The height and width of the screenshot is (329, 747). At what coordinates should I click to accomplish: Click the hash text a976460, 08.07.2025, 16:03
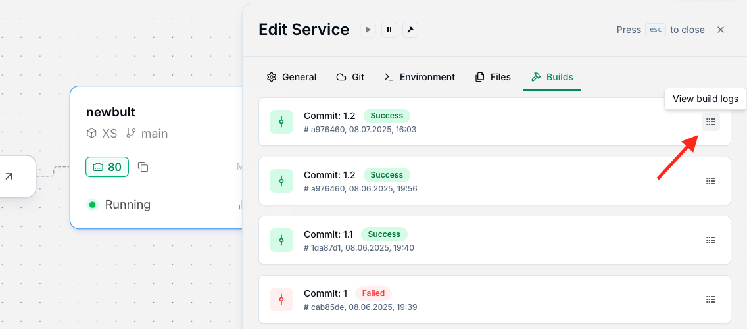point(360,129)
